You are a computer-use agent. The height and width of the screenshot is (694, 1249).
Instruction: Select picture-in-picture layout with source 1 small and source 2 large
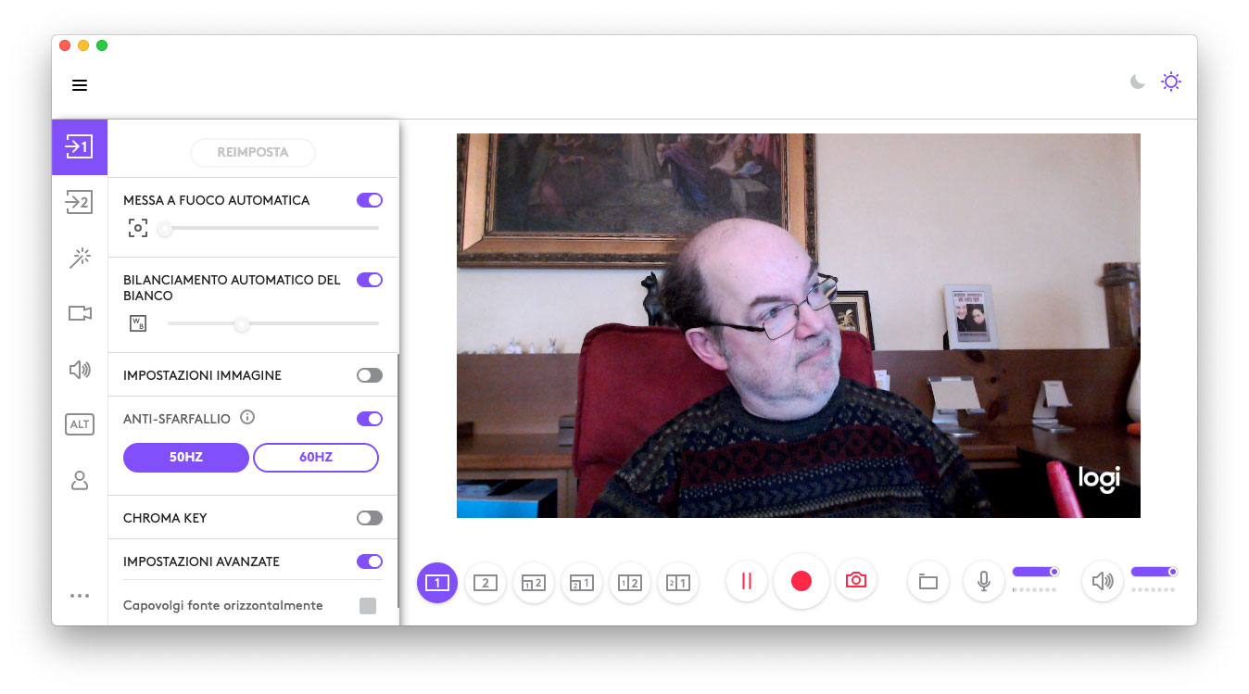pyautogui.click(x=534, y=583)
